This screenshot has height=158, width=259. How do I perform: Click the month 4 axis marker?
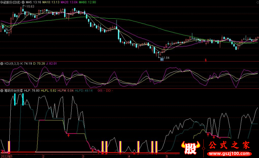click(x=129, y=156)
